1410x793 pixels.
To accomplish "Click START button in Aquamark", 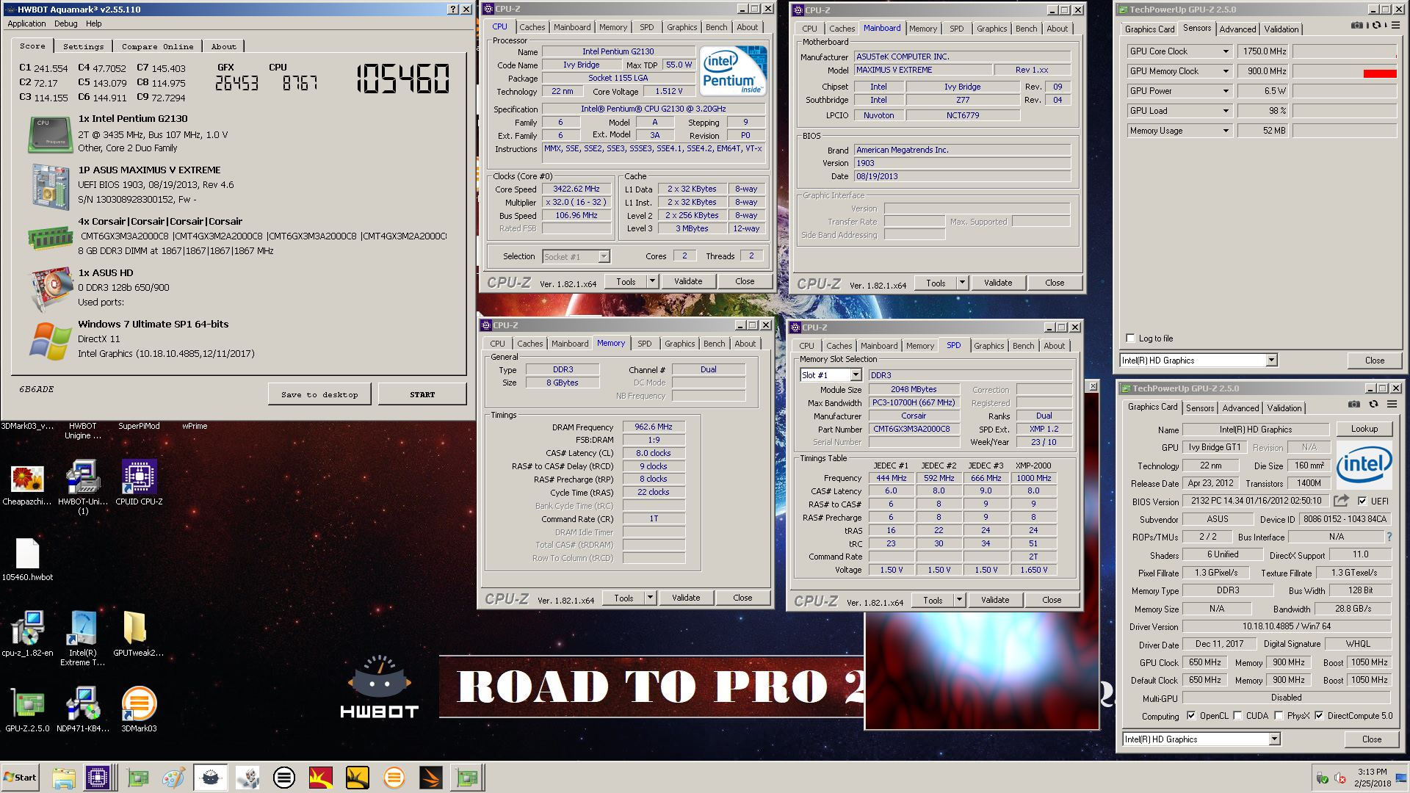I will (422, 394).
